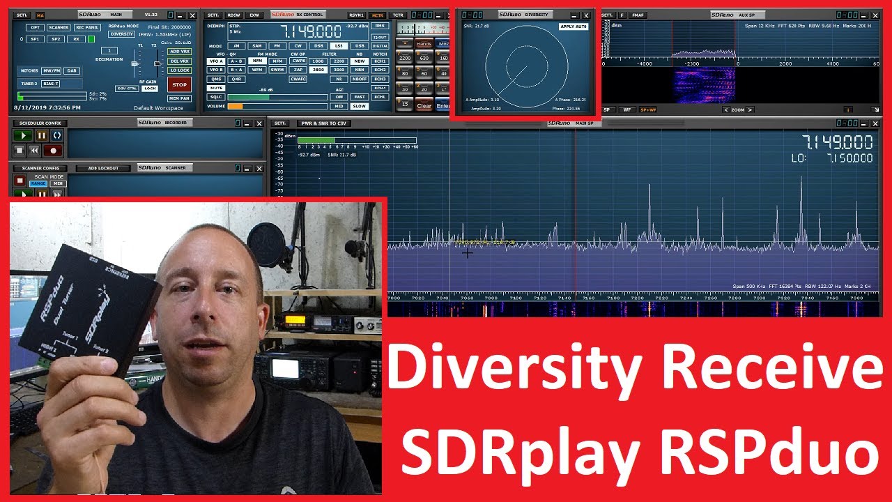Screen dimensions: 892x502
Task: Pause the recorder
Action: click(42, 135)
